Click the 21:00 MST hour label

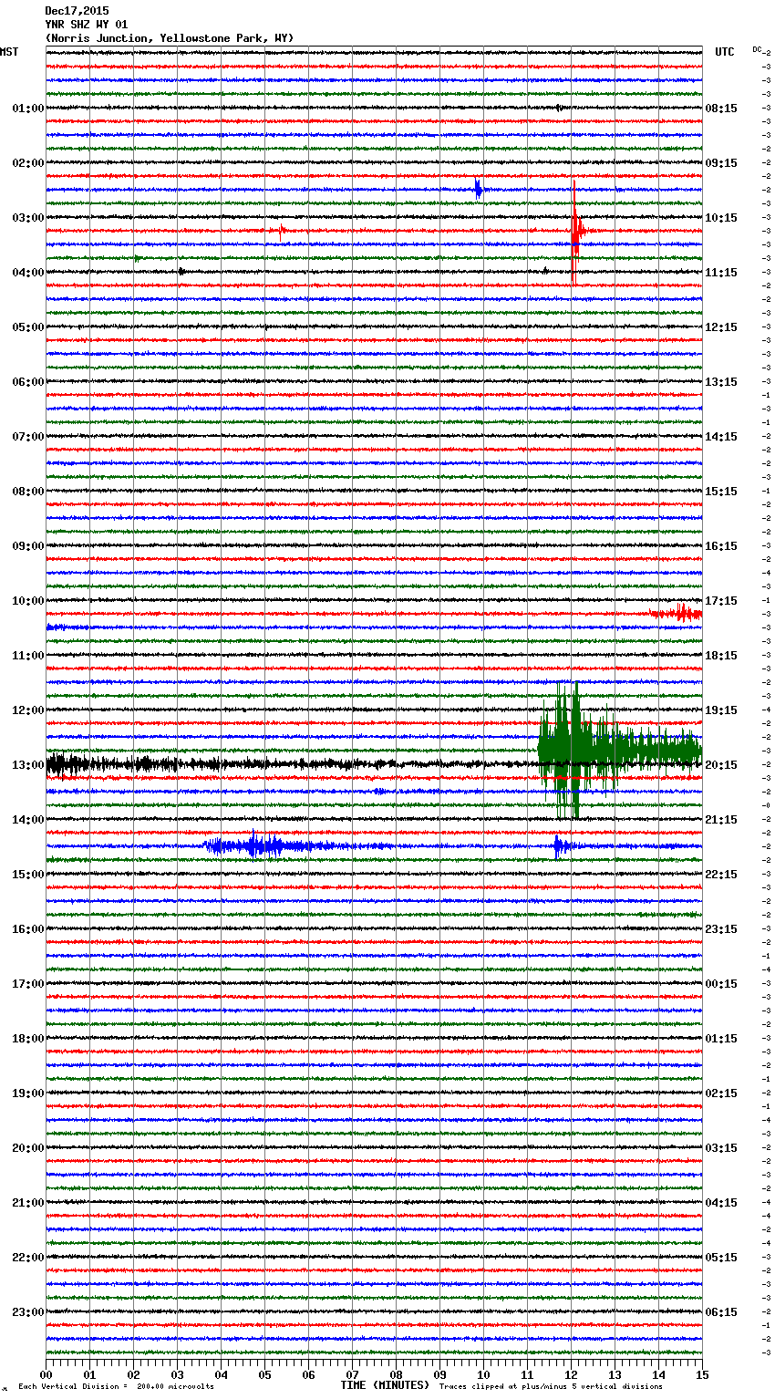[x=28, y=1203]
